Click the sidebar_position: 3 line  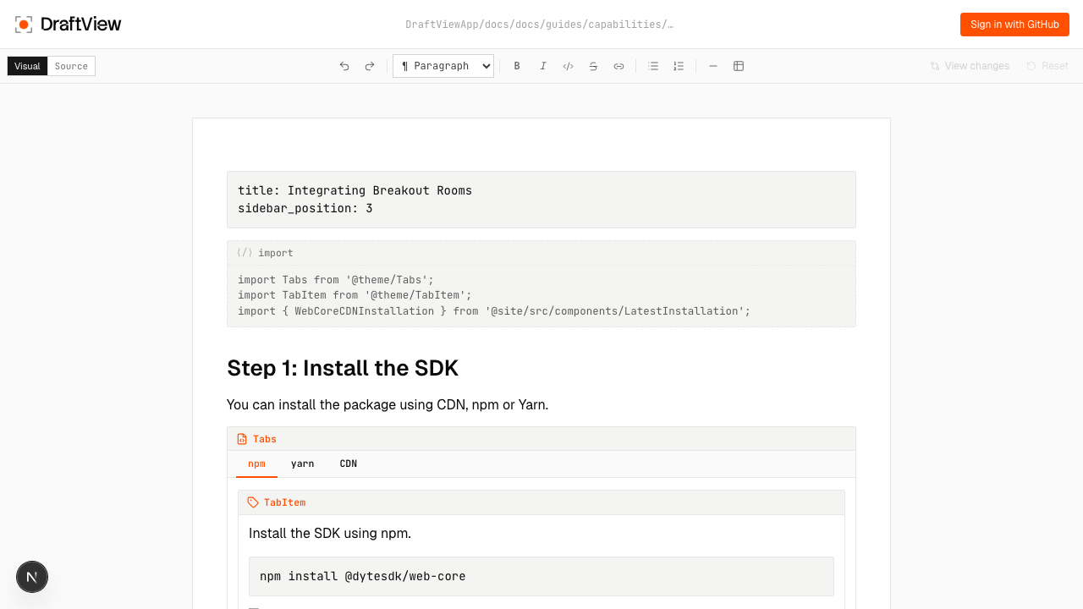(x=305, y=208)
